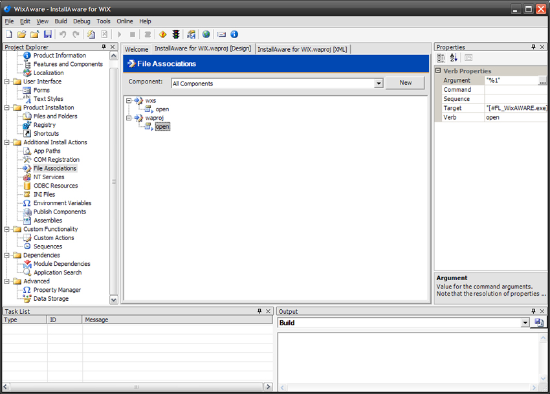Pin the Properties panel

[533, 47]
